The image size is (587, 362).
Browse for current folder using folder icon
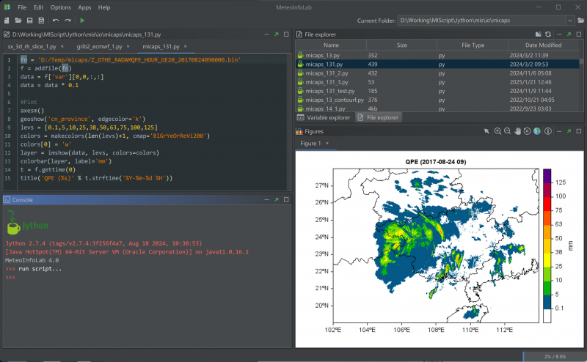point(580,21)
